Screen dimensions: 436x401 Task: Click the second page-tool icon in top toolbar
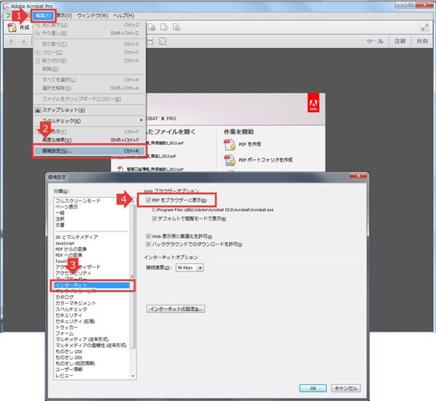pyautogui.click(x=164, y=27)
